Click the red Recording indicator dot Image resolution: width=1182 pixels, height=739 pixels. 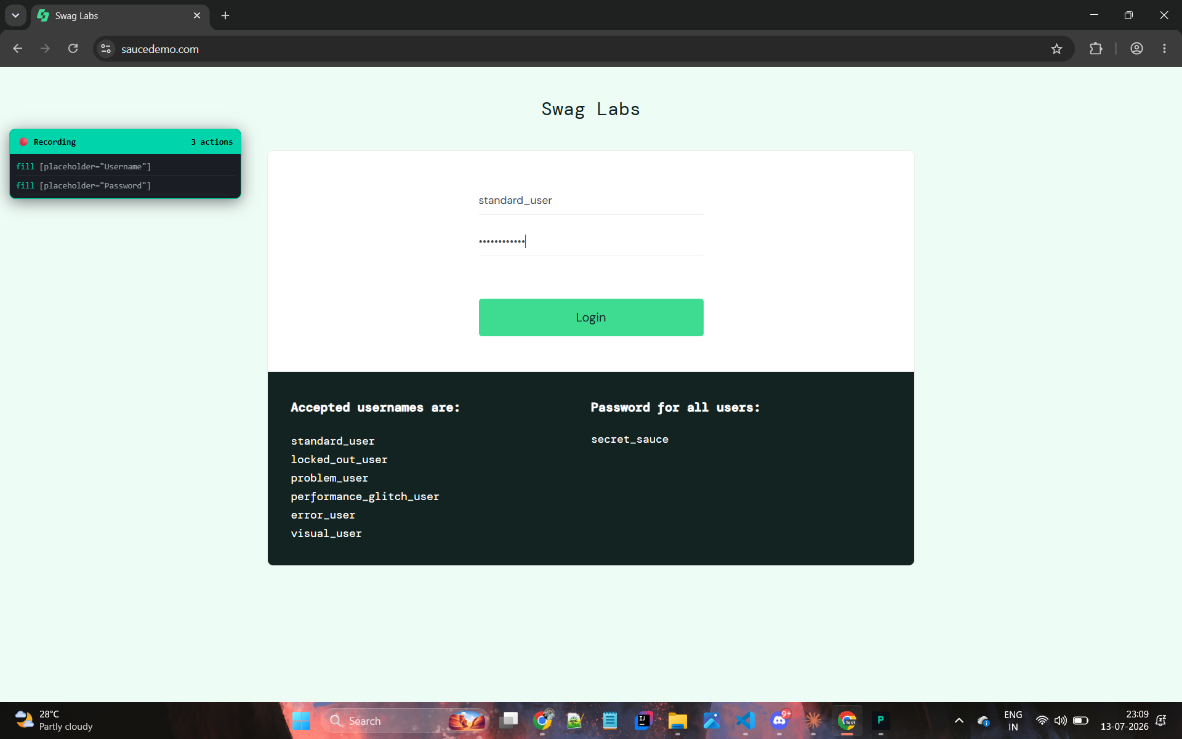23,142
